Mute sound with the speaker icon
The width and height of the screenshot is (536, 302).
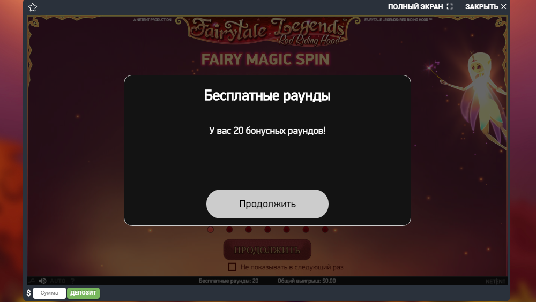(x=42, y=281)
